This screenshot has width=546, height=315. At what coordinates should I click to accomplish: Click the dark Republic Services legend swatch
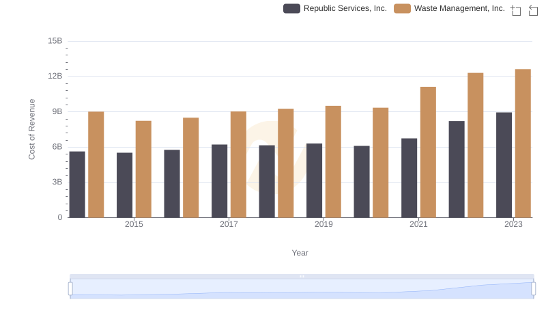(x=291, y=8)
